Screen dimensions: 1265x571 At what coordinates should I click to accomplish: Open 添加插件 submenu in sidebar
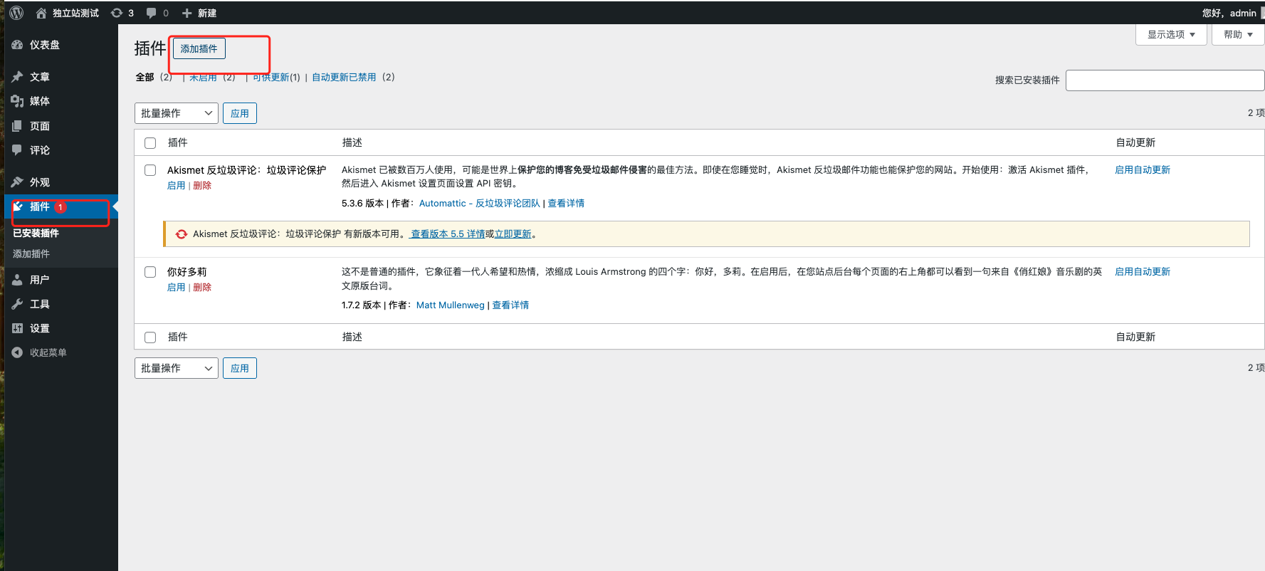pyautogui.click(x=31, y=253)
